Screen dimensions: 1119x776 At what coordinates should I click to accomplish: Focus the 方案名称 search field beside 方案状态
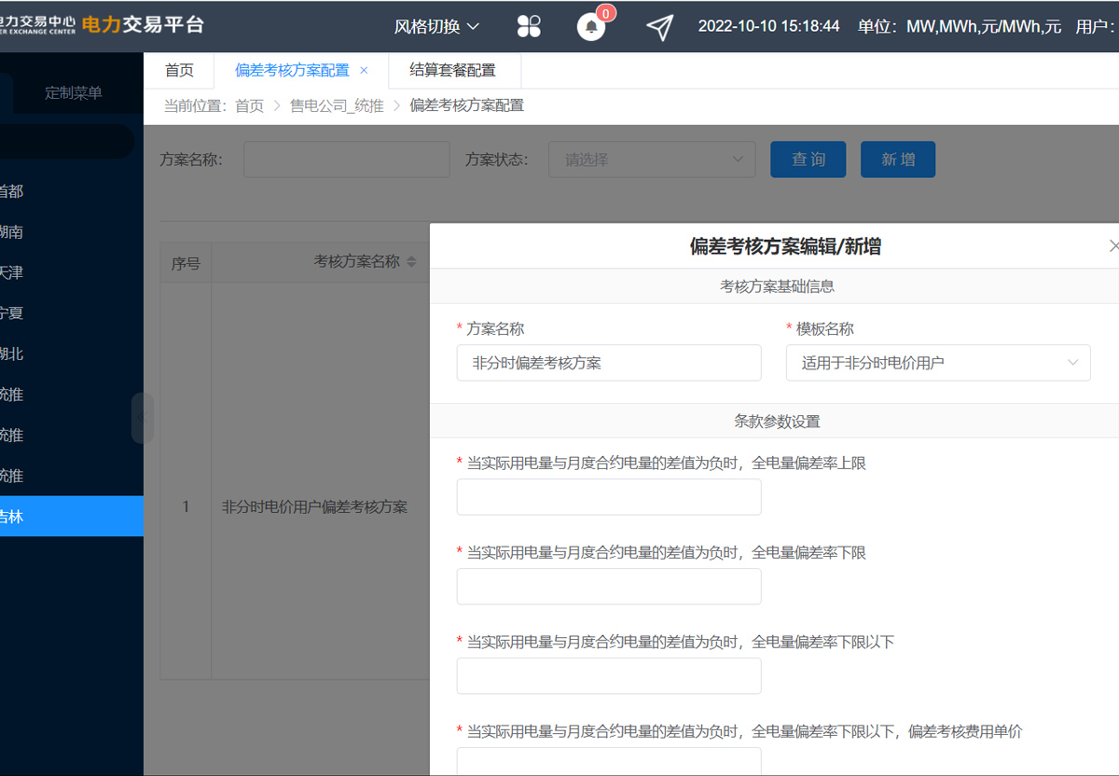[x=347, y=159]
